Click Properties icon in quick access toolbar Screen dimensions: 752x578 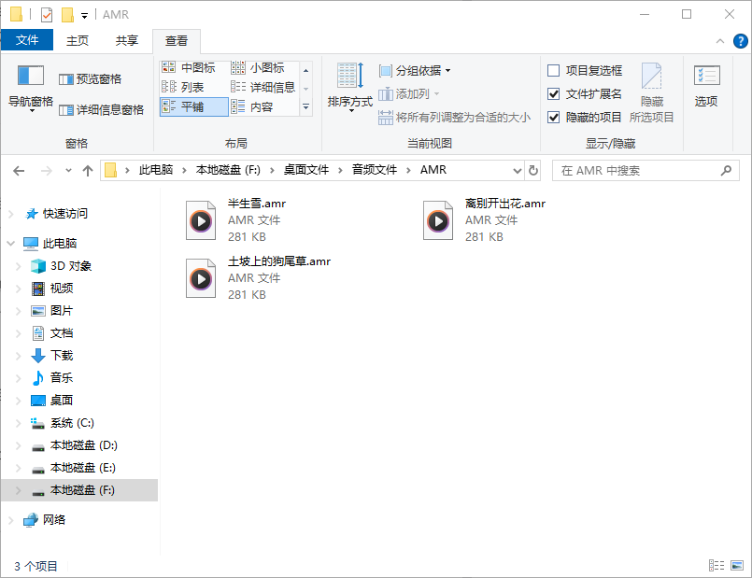click(47, 15)
